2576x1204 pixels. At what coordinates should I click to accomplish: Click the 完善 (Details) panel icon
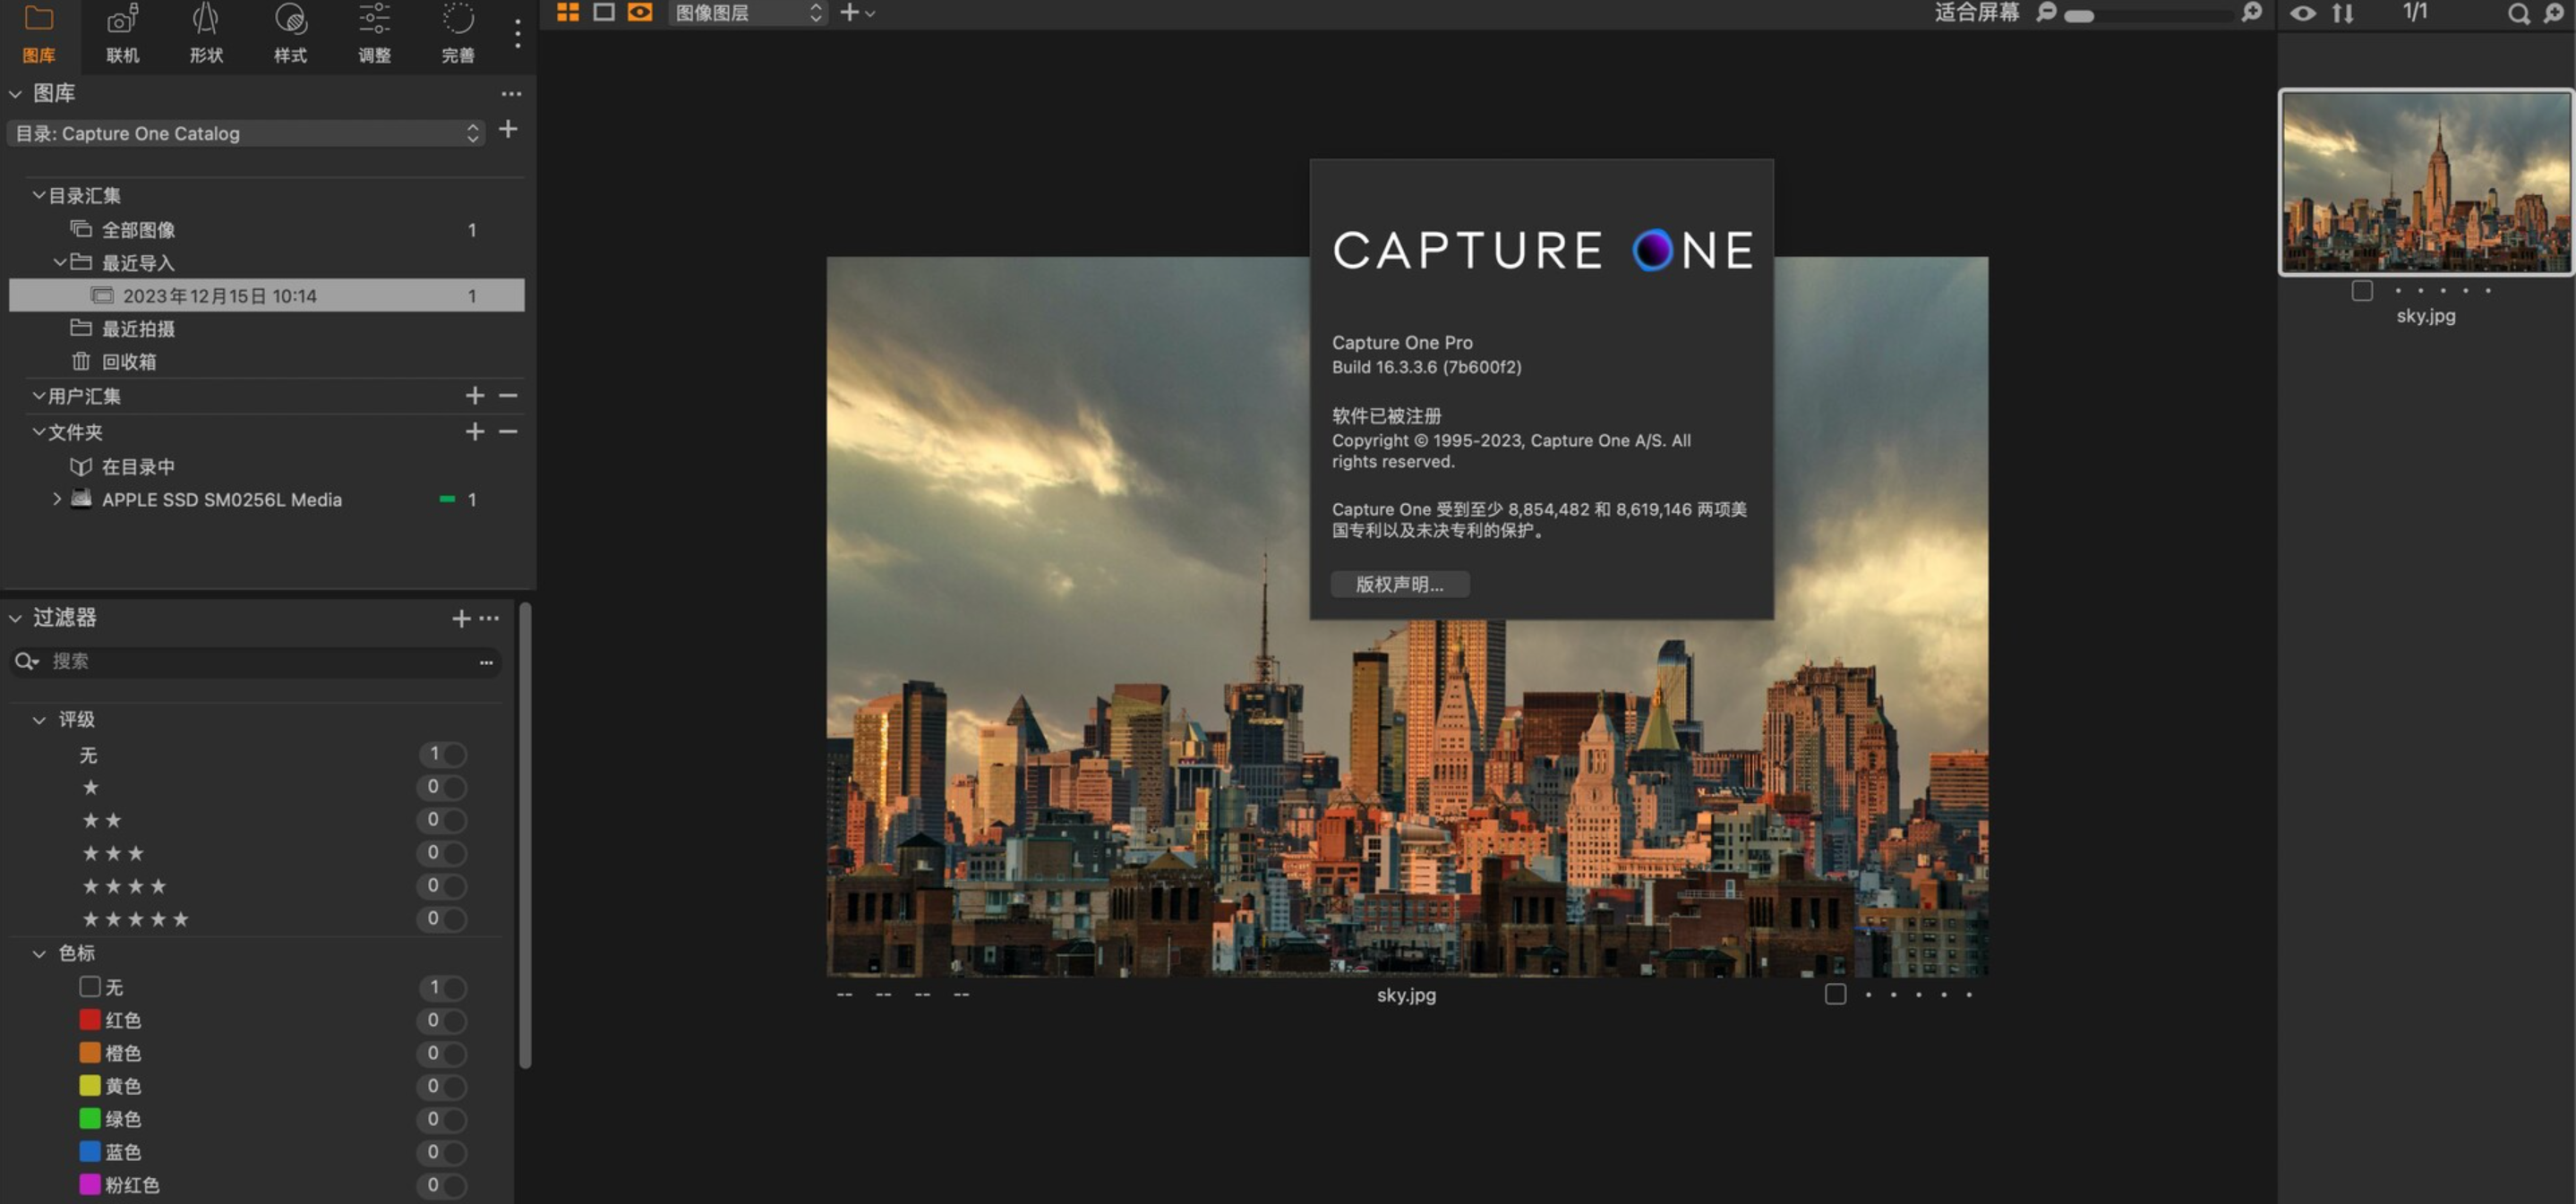tap(457, 33)
